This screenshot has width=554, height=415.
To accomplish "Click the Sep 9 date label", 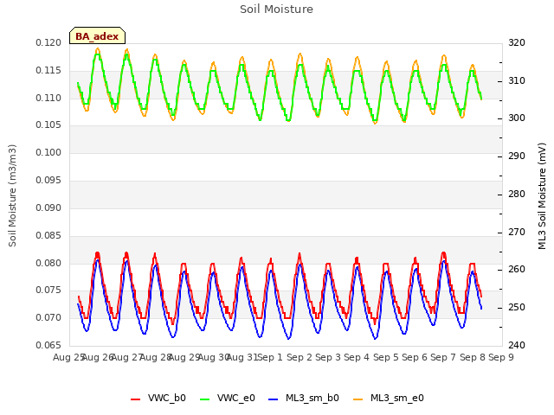I will pyautogui.click(x=501, y=357).
